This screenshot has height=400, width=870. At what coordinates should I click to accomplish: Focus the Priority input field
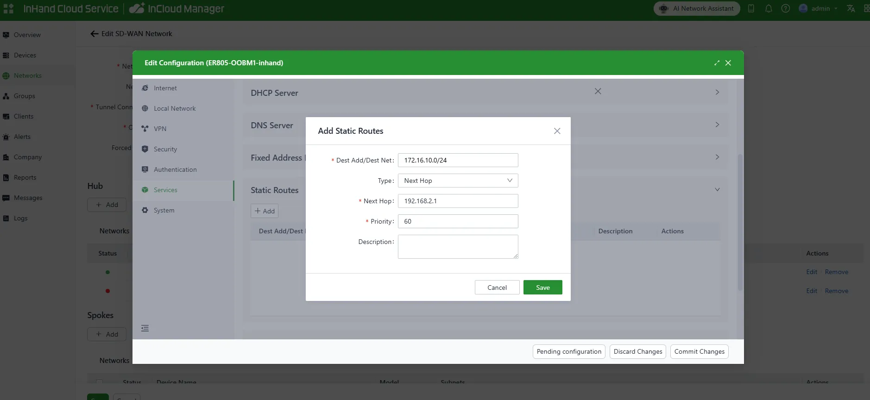pyautogui.click(x=458, y=221)
